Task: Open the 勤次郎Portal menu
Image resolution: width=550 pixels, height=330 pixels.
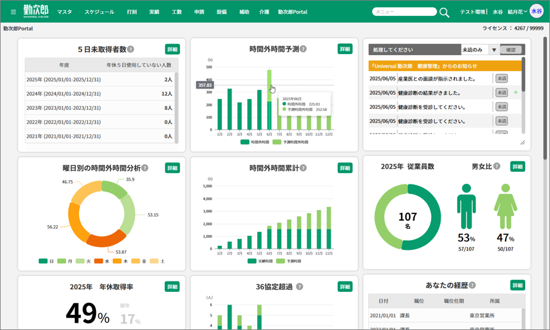Action: click(x=292, y=12)
